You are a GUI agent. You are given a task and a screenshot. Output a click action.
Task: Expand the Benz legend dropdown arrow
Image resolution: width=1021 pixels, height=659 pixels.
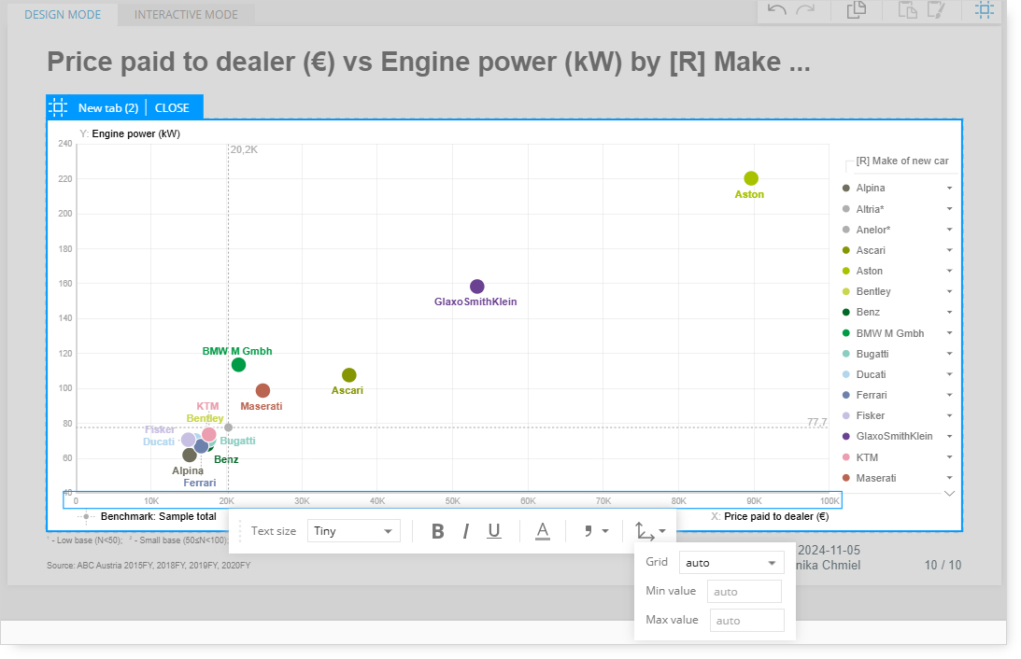(949, 313)
